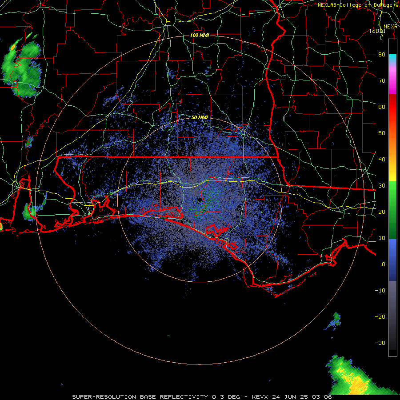The width and height of the screenshot is (400, 400).
Task: Click the 40 value on the dBZ scale
Action: (382, 160)
